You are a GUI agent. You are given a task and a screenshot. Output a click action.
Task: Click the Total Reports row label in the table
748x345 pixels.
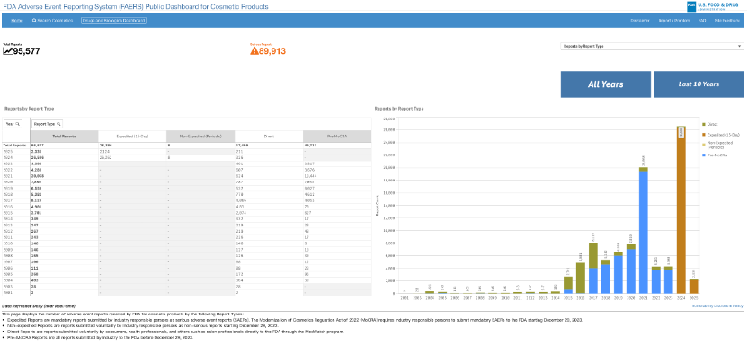point(14,145)
